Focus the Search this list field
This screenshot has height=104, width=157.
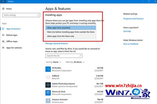pyautogui.click(x=64, y=56)
